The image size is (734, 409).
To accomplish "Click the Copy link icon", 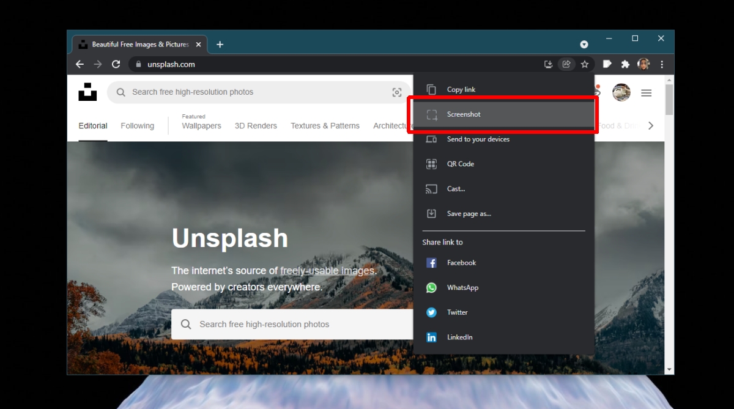I will pos(431,89).
